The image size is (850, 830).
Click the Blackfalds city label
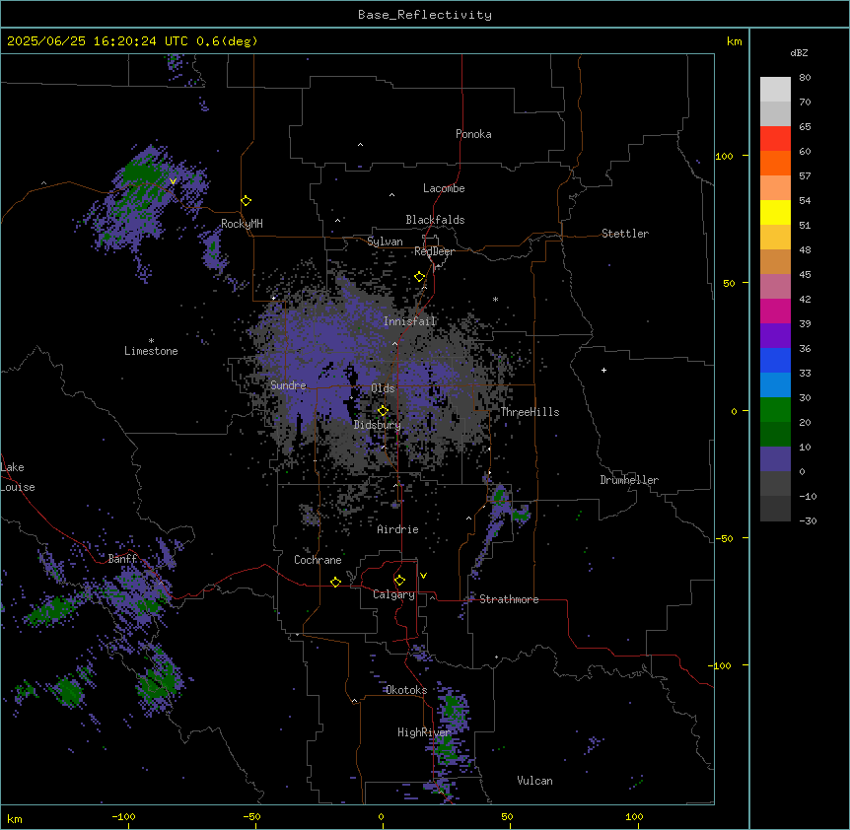(x=435, y=220)
